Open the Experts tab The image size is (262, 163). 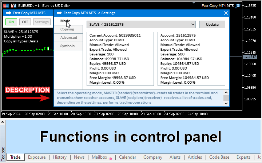click(x=243, y=157)
